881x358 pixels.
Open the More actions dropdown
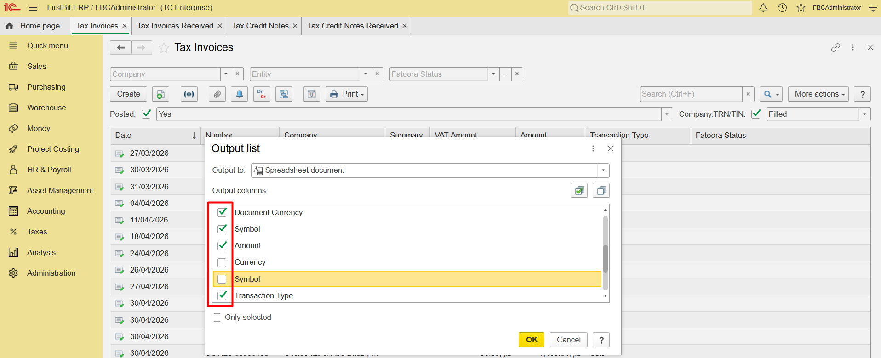tap(818, 94)
